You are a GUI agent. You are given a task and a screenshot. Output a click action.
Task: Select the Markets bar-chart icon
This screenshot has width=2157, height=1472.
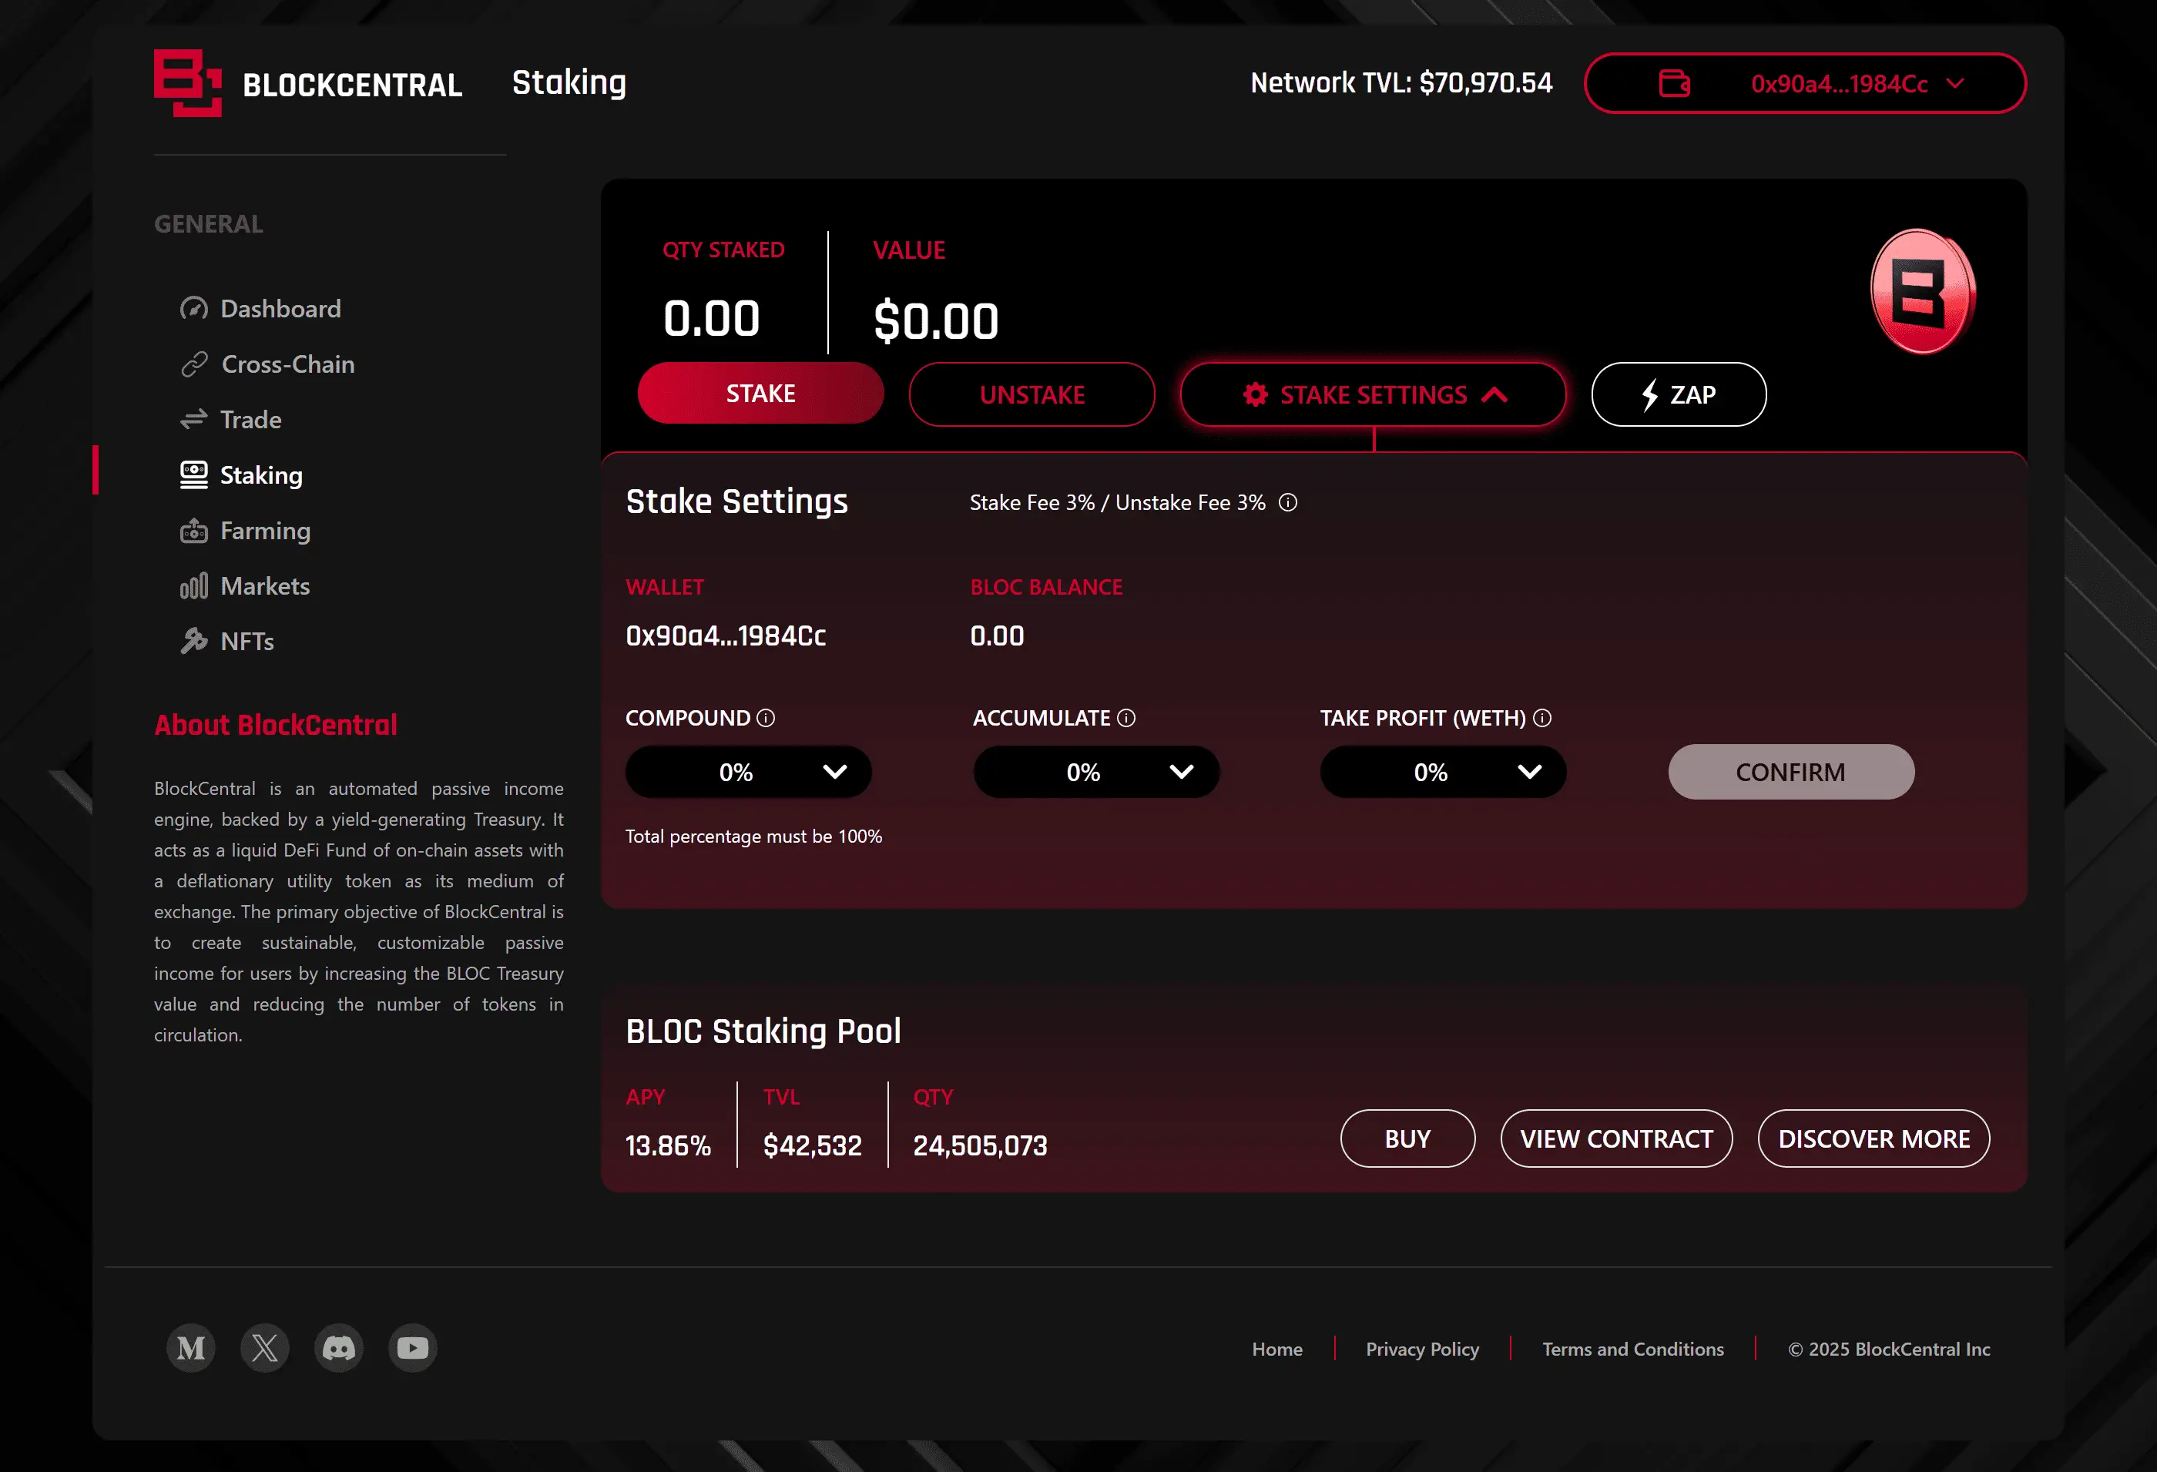194,585
